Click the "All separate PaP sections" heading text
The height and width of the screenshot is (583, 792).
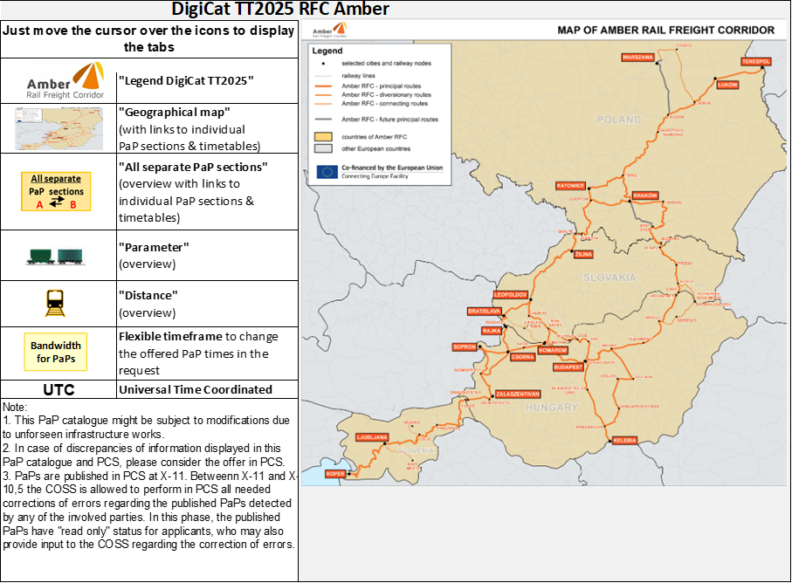point(193,167)
